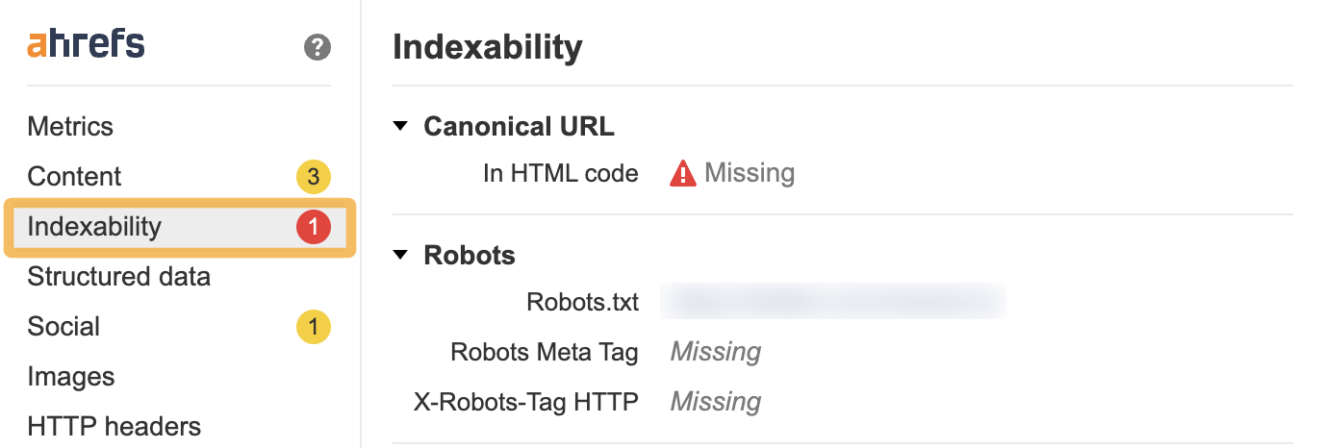The height and width of the screenshot is (448, 1322).
Task: Click the red badge on Indexability
Action: tap(313, 227)
